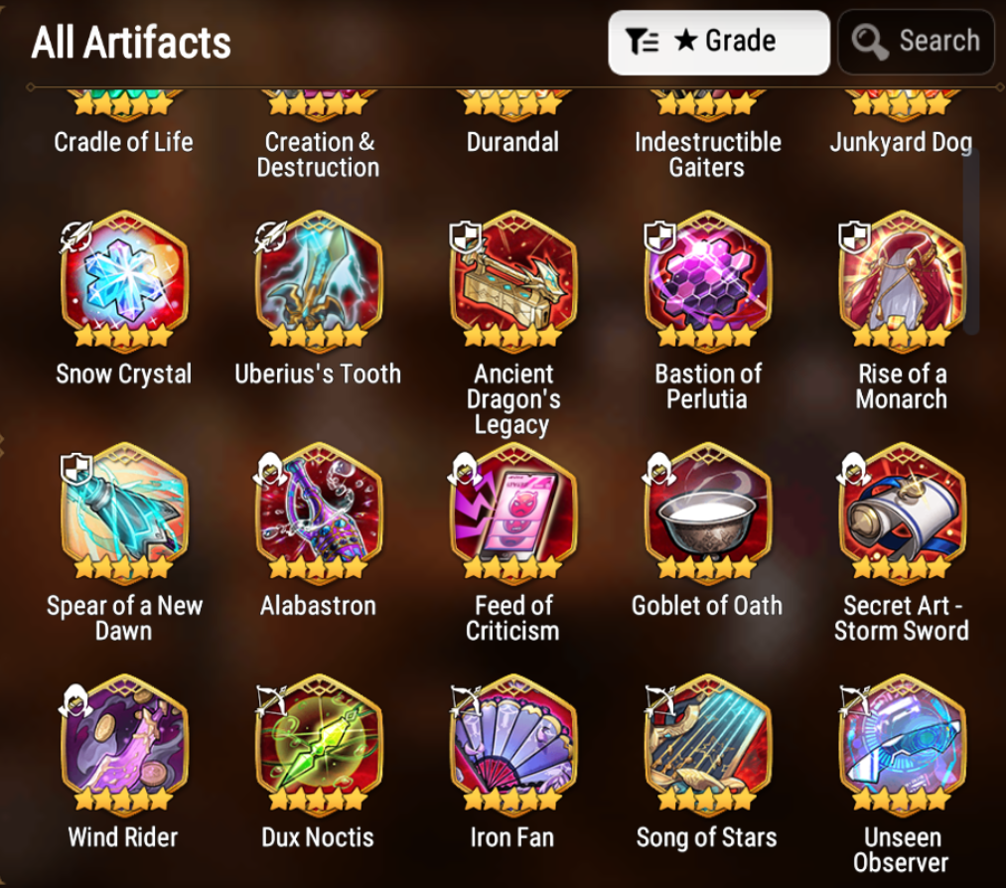Select the Snow Crystal artifact icon
The image size is (1006, 888).
(x=124, y=281)
